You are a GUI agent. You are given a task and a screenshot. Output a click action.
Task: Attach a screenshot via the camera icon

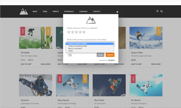click(70, 55)
